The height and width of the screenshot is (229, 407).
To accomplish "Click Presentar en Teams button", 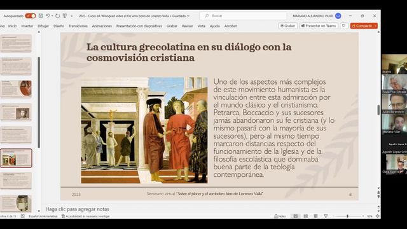I will [319, 25].
